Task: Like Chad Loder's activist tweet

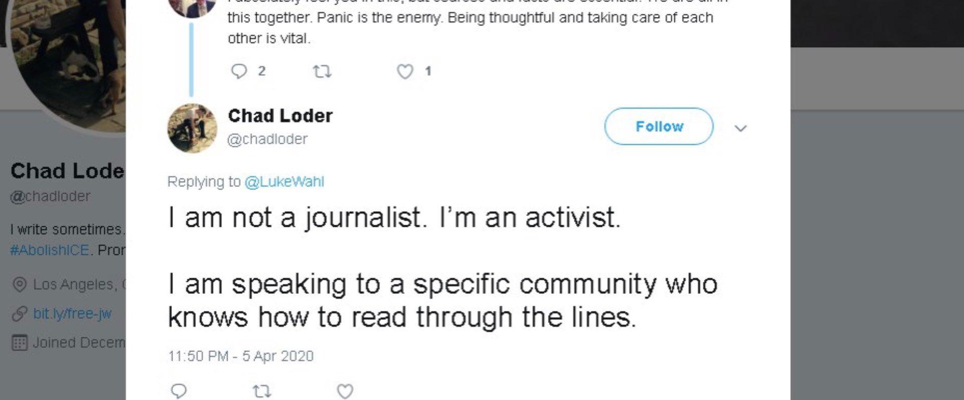Action: click(x=344, y=391)
